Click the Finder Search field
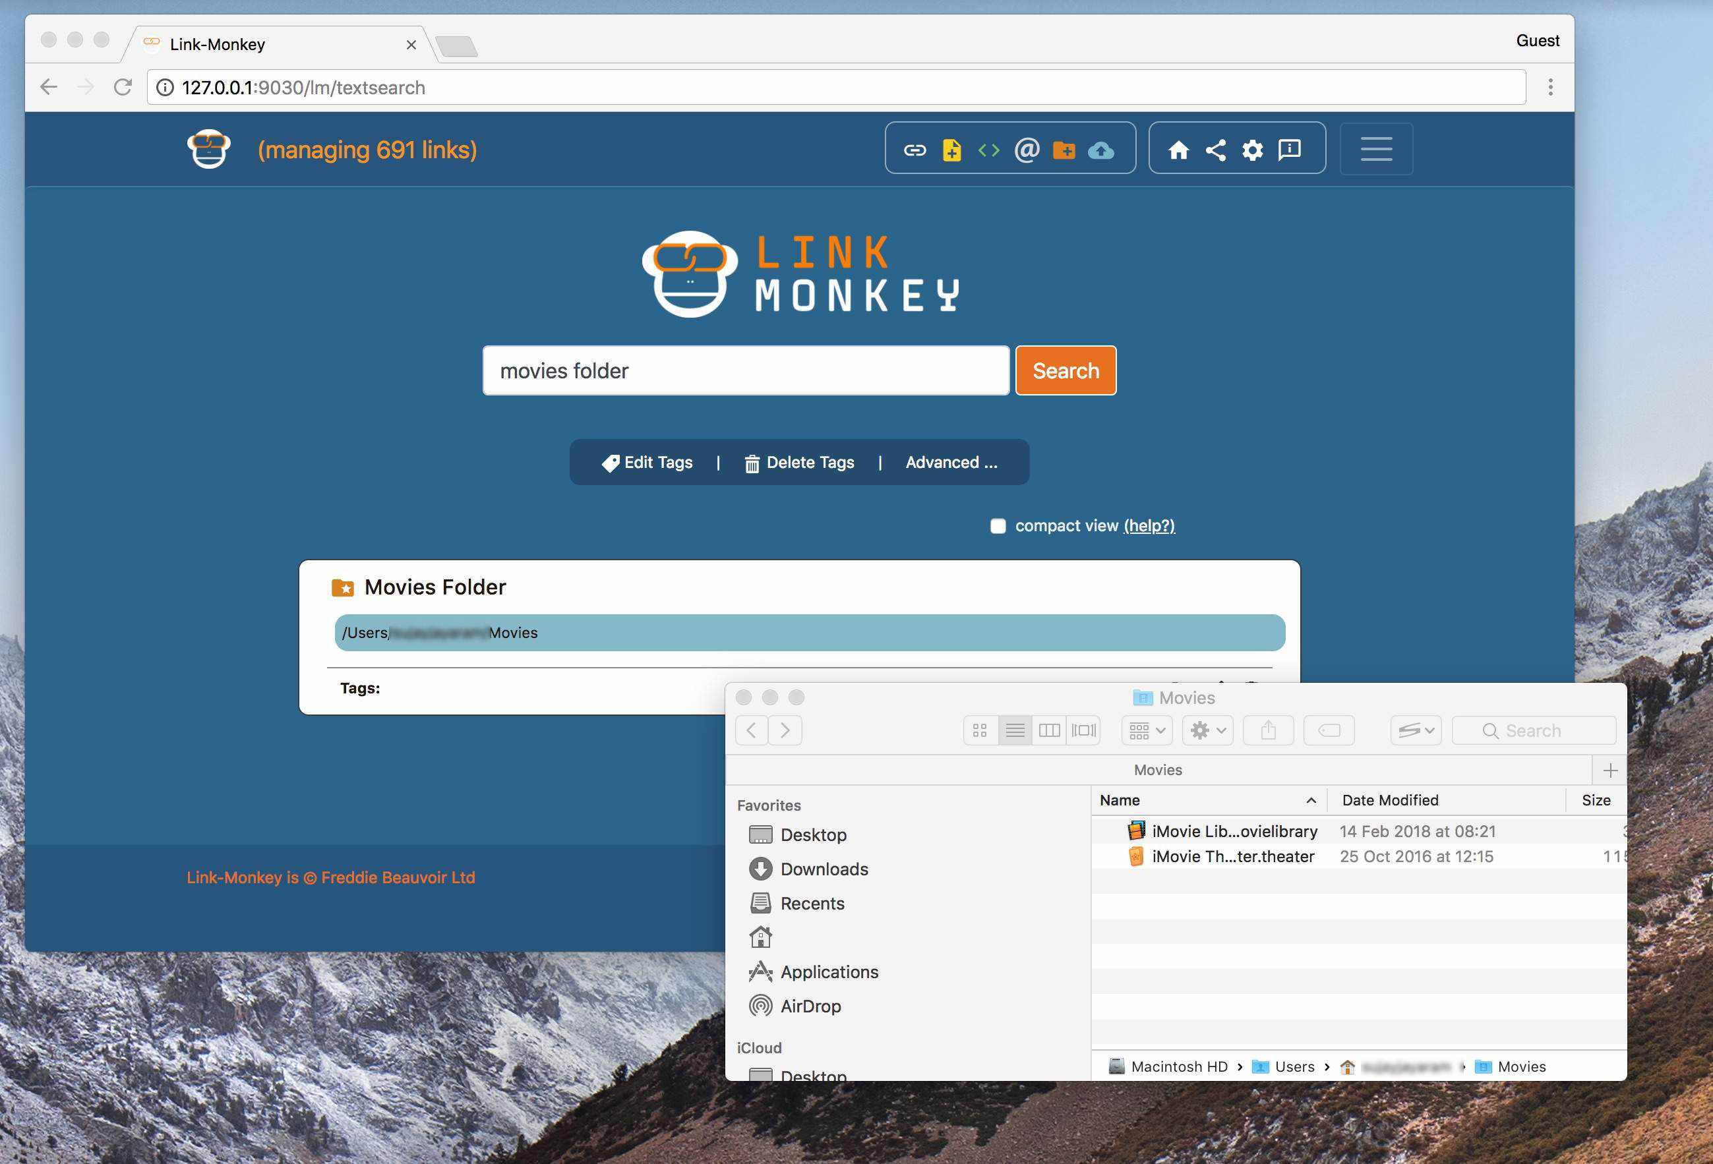This screenshot has height=1164, width=1713. pos(1534,730)
